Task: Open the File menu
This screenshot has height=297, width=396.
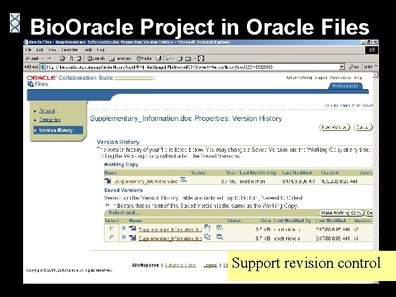Action: click(x=28, y=50)
